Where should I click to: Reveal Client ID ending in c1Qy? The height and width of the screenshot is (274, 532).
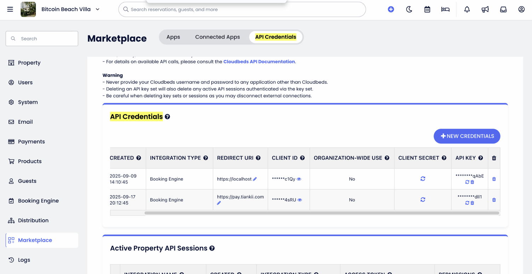[x=299, y=179]
